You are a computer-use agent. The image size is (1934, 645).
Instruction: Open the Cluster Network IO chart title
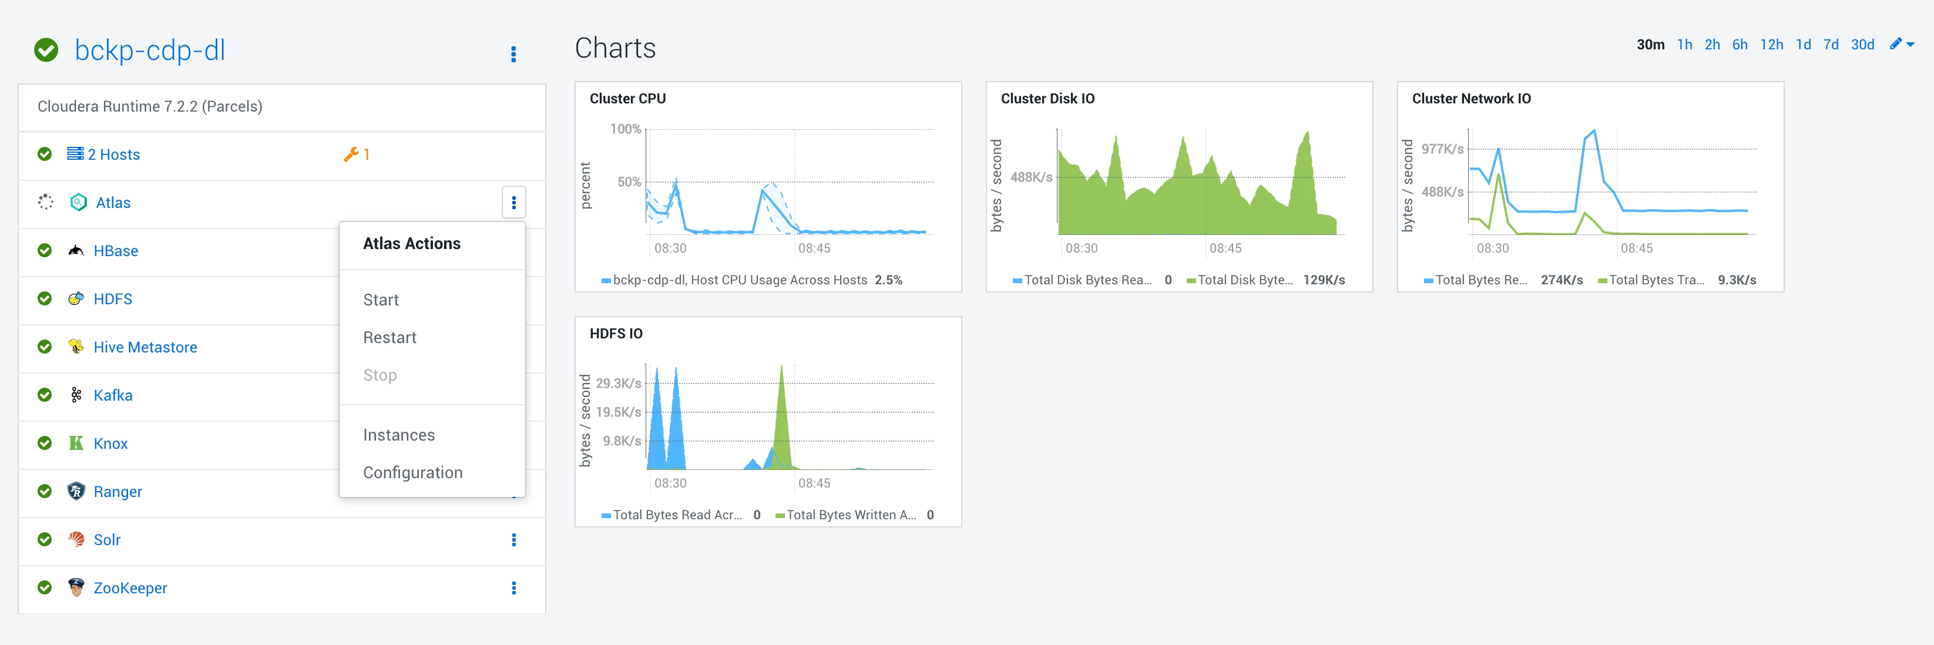[x=1471, y=98]
